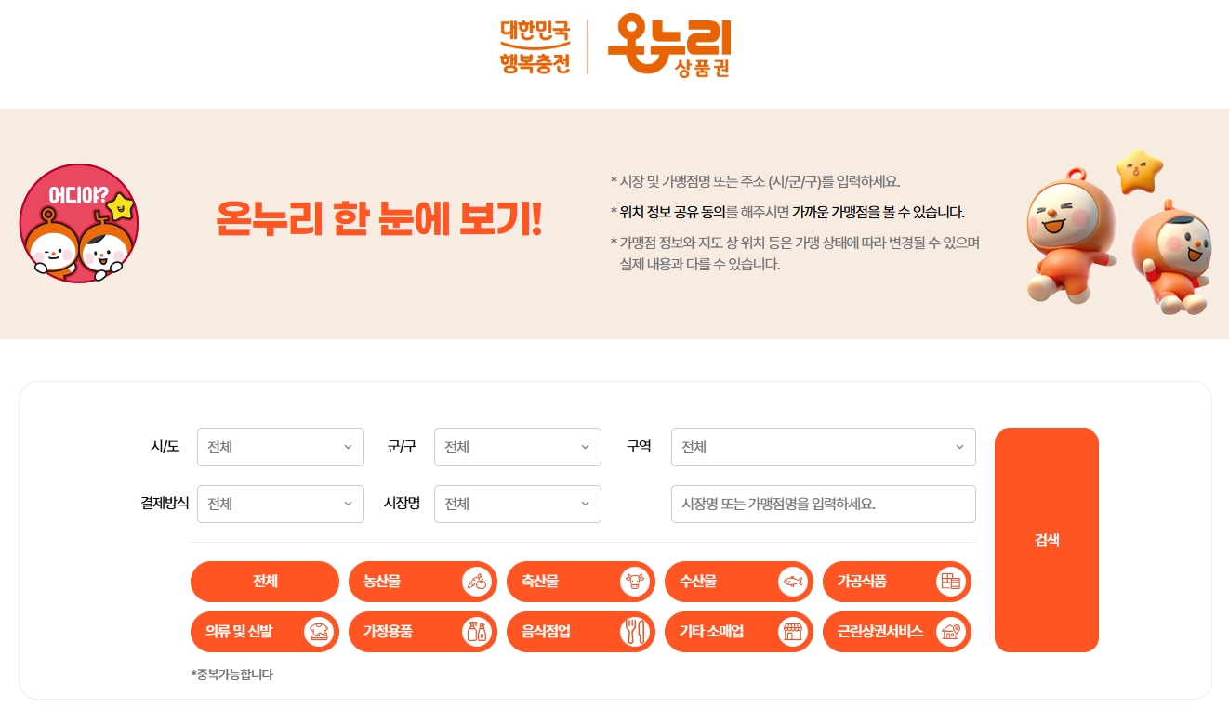Toggle the 전체 category filter
The width and height of the screenshot is (1229, 708).
[x=265, y=582]
